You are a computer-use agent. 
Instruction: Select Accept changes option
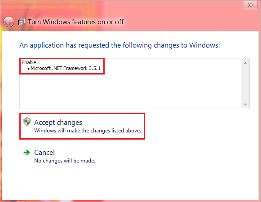[82, 126]
